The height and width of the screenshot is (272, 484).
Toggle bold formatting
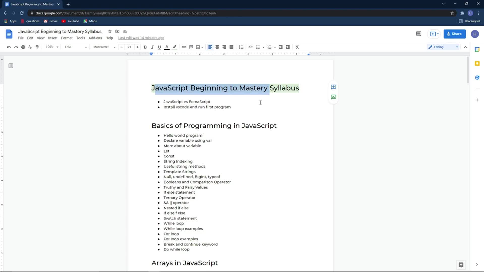click(x=145, y=47)
